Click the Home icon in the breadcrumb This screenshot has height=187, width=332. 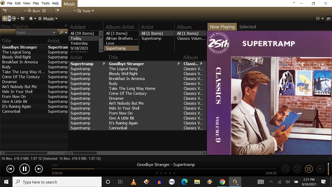[x=31, y=18]
